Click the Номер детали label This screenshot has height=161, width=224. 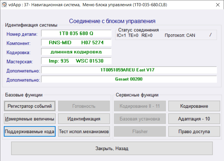click(22, 34)
